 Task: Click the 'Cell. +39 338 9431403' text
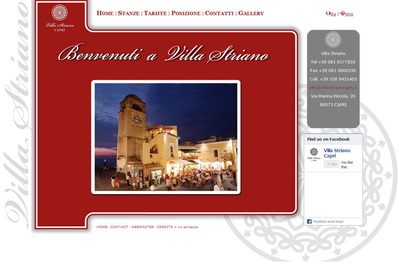333,79
